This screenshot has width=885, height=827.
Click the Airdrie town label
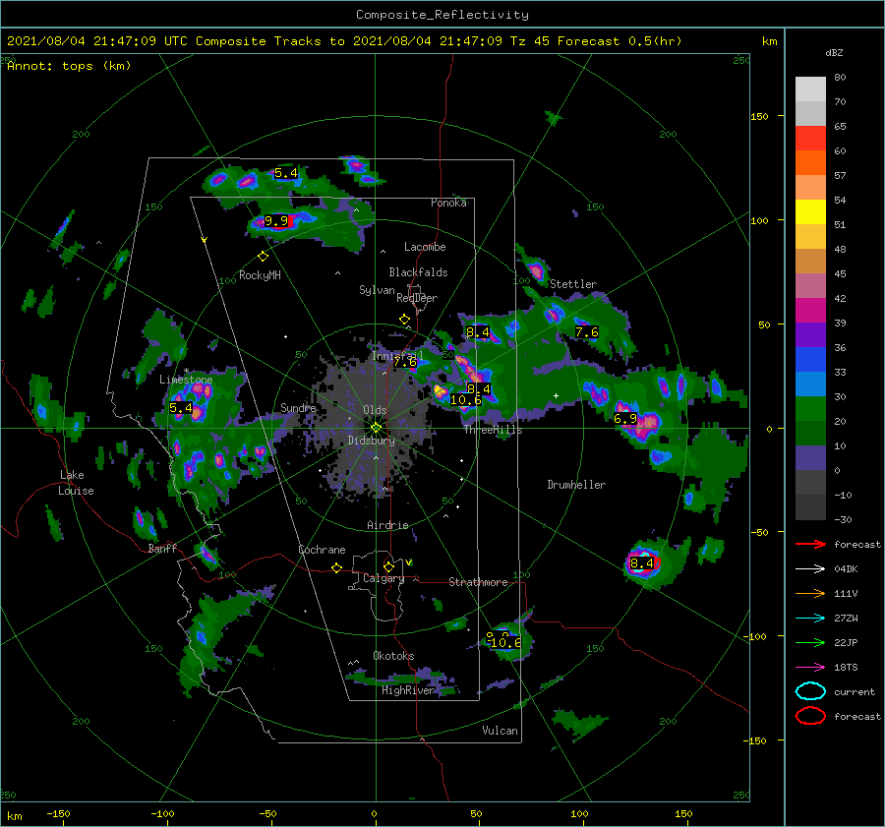point(387,525)
